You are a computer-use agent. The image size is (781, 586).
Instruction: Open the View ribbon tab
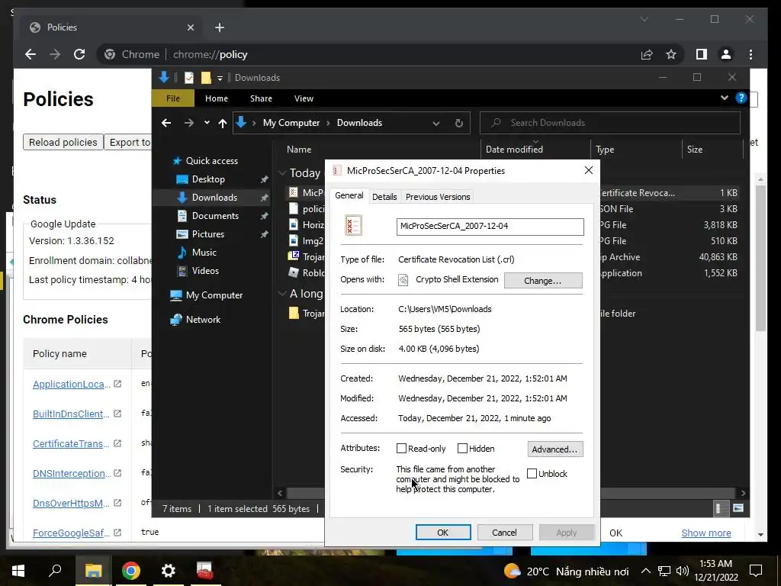coord(304,98)
